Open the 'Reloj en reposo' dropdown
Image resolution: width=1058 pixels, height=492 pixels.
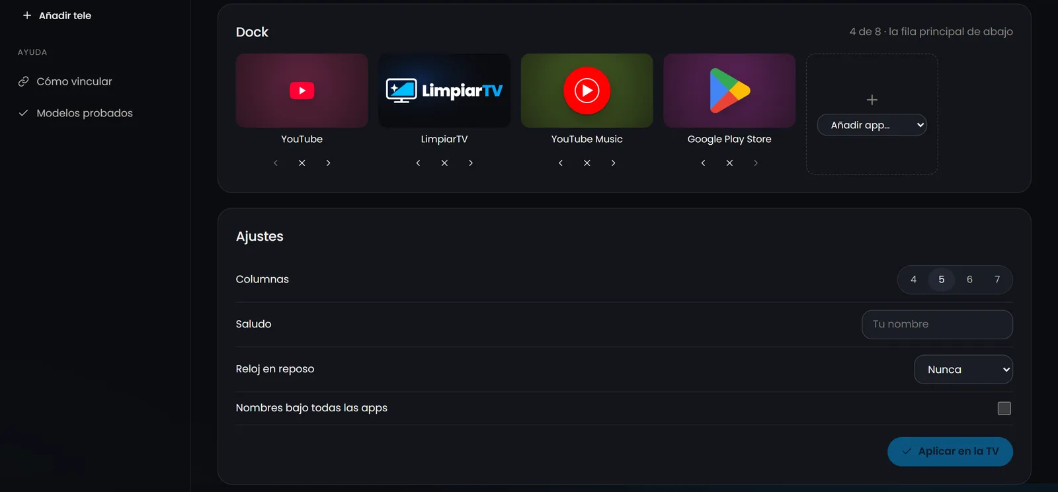point(963,370)
